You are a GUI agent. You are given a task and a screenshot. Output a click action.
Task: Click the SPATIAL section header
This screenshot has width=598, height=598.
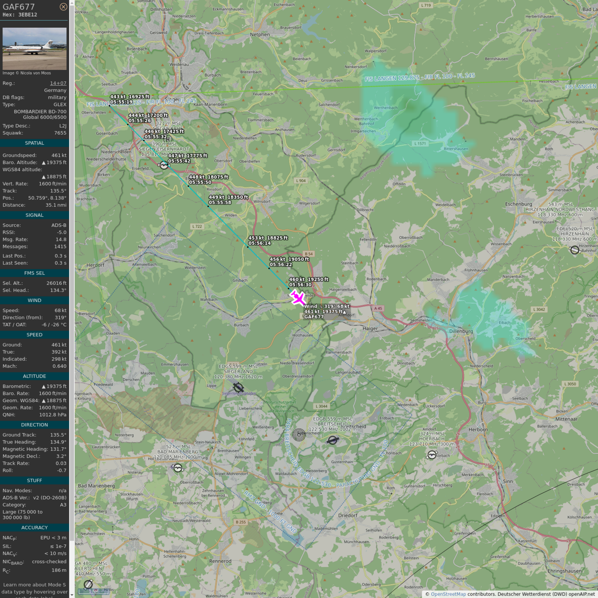pos(34,143)
